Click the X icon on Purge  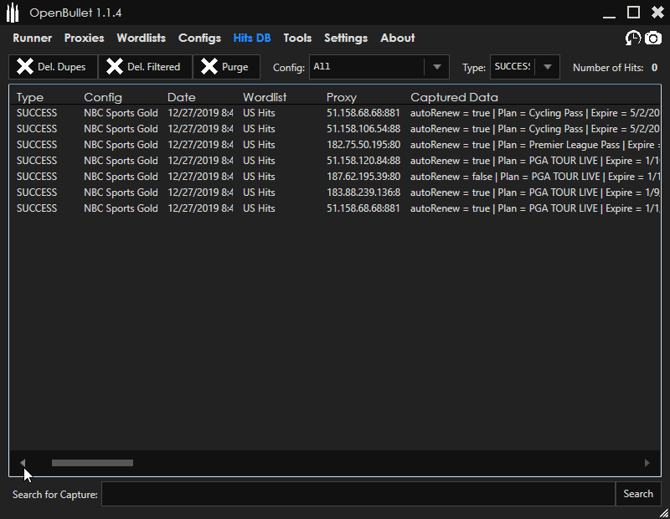pos(209,67)
